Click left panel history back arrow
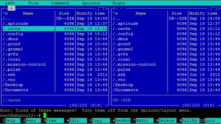The image size is (221, 124). [4, 8]
